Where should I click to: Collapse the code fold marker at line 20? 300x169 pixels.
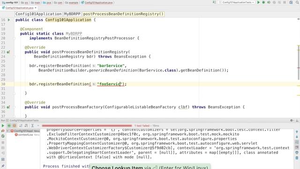click(x=14, y=38)
